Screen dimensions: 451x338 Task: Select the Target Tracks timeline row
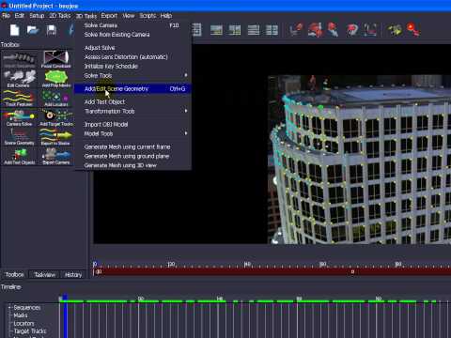pyautogui.click(x=30, y=331)
